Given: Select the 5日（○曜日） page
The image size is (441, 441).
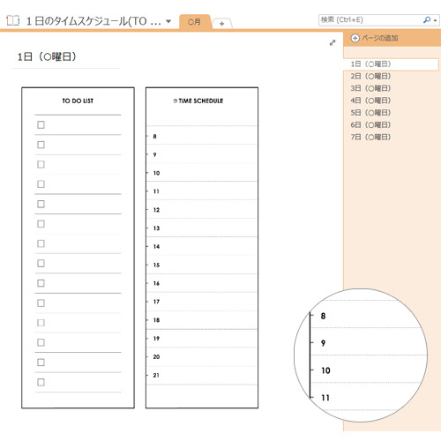Looking at the screenshot, I should (370, 113).
